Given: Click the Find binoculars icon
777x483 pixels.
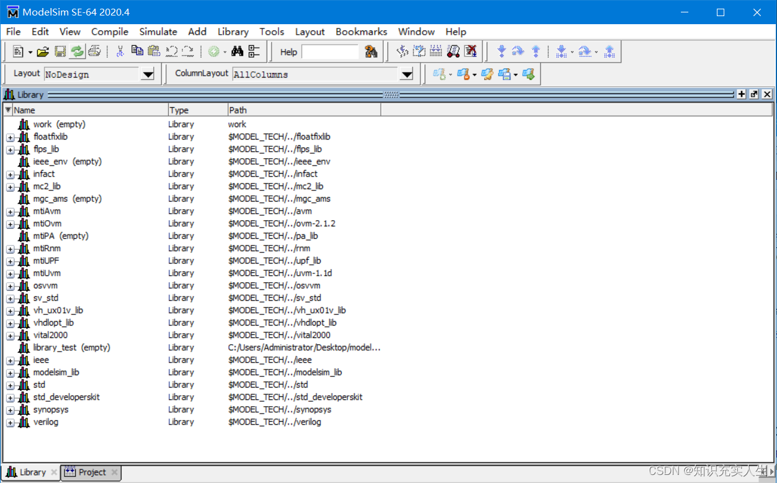Looking at the screenshot, I should [x=237, y=51].
